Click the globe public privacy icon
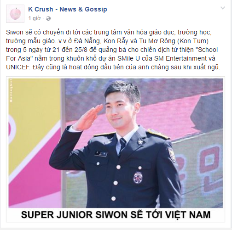 click(48, 18)
